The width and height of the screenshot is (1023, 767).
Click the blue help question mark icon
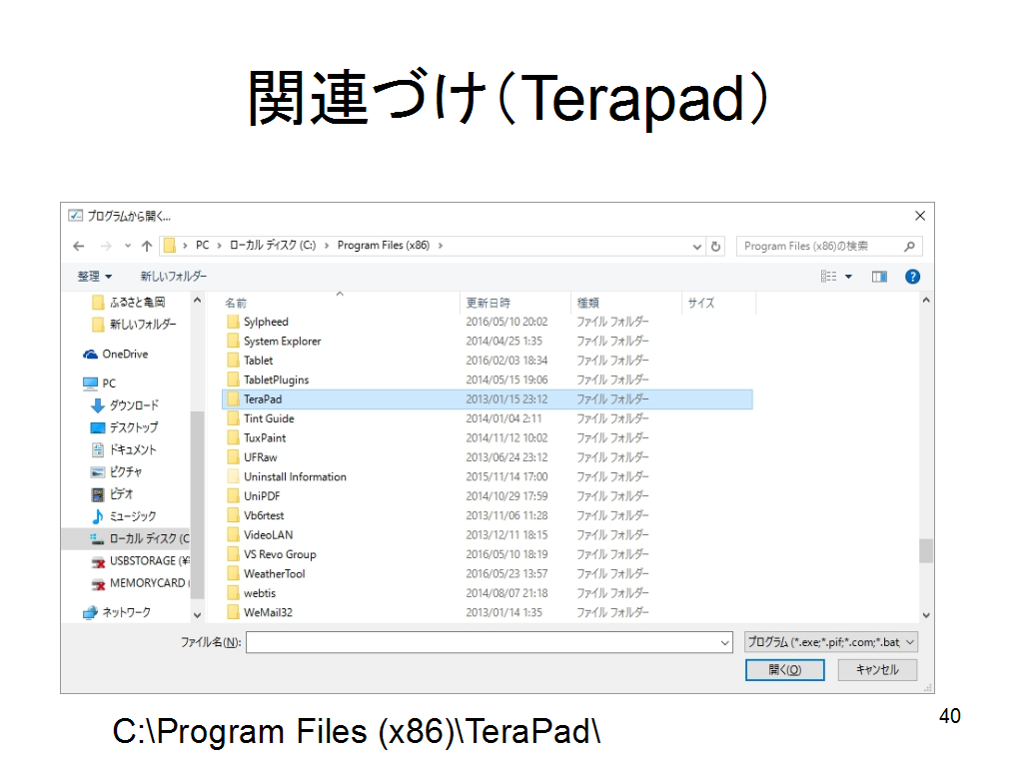pos(912,277)
